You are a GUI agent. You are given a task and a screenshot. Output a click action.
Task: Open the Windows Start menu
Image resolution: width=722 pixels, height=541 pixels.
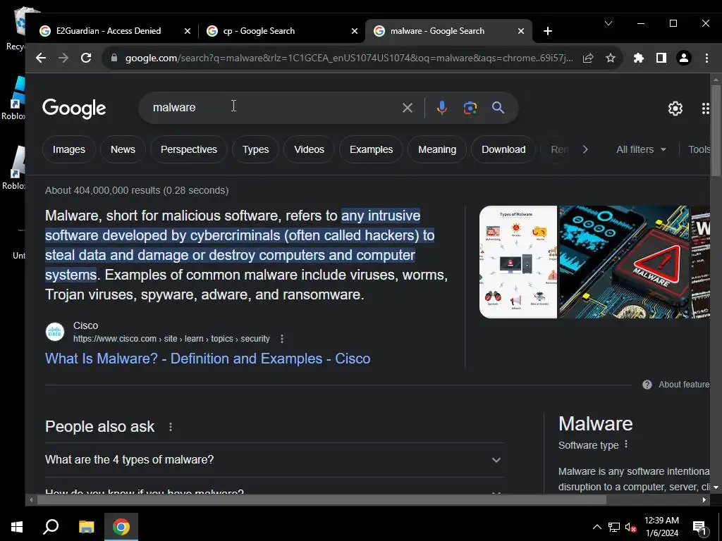pyautogui.click(x=17, y=526)
